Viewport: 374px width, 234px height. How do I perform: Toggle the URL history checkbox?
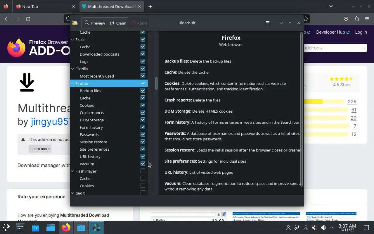pyautogui.click(x=143, y=156)
